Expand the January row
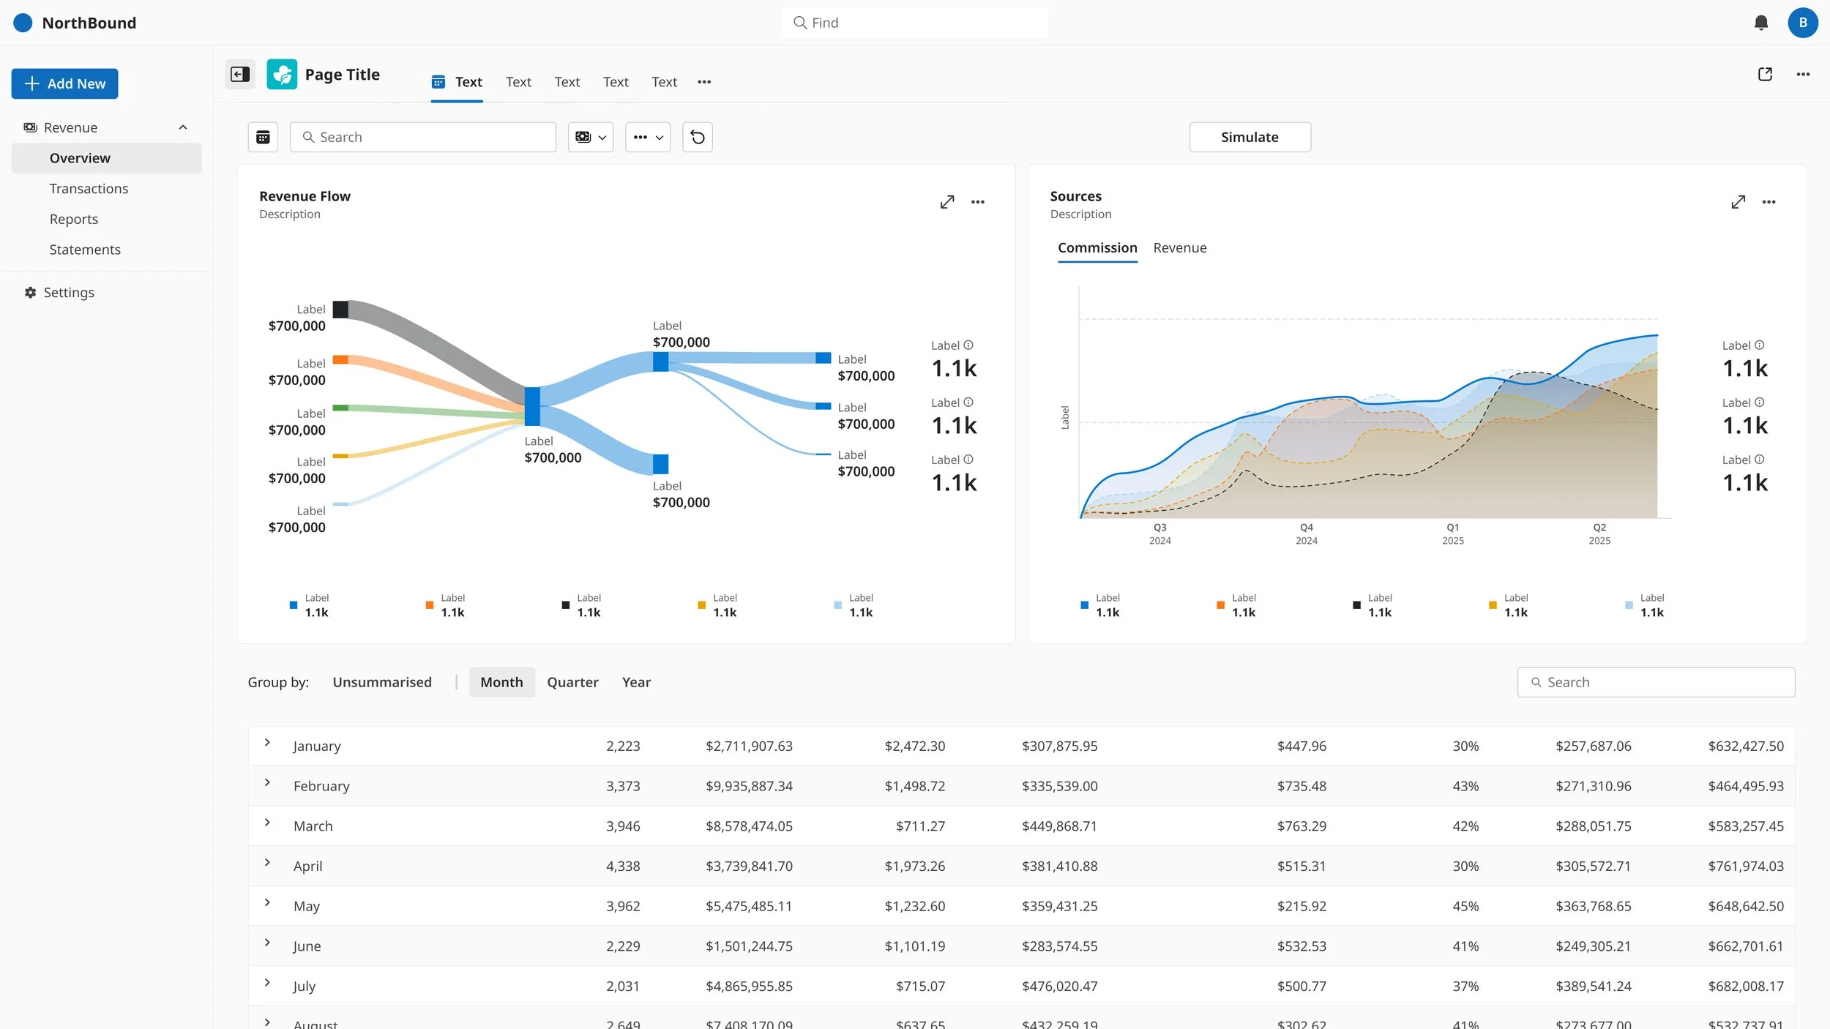Screen dimensions: 1830x1029 click(267, 743)
